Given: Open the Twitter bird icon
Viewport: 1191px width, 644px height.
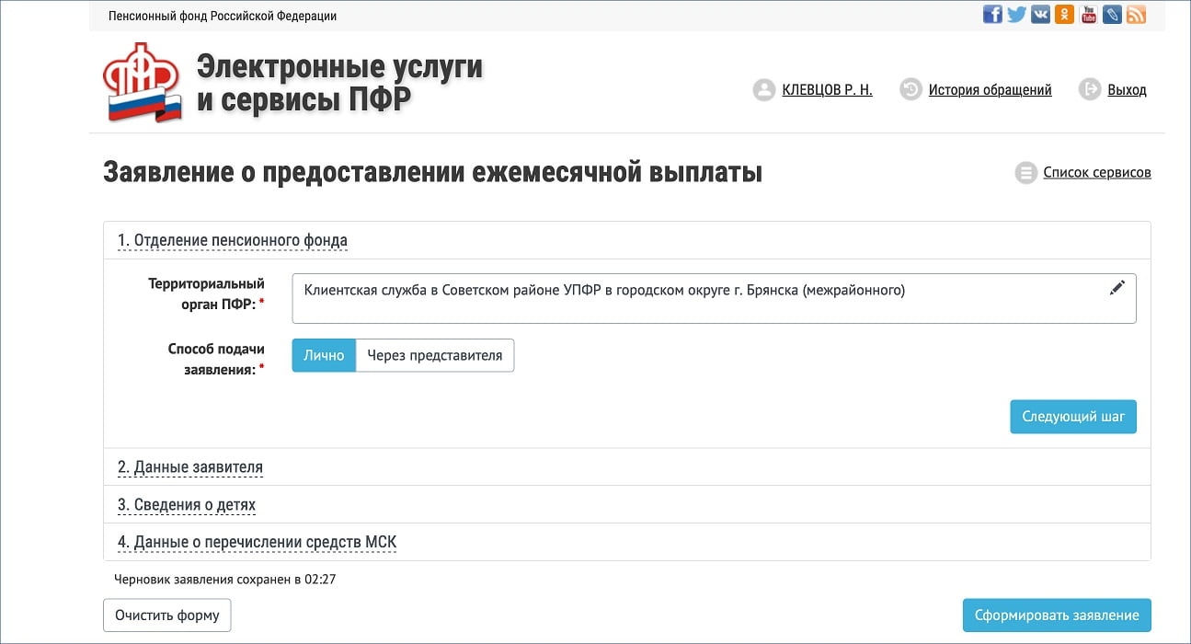Looking at the screenshot, I should tap(1016, 14).
